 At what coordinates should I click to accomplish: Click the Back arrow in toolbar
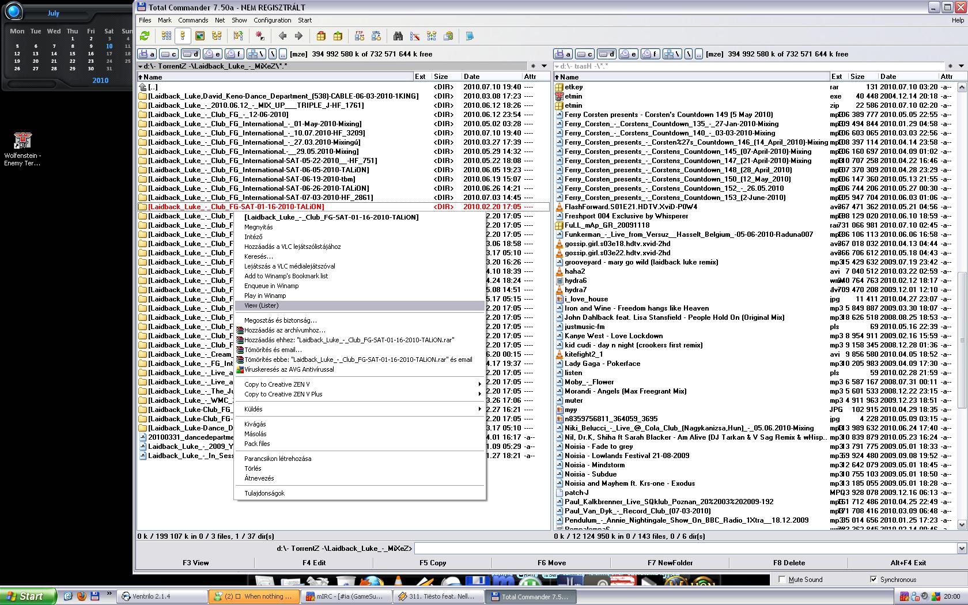coord(282,36)
